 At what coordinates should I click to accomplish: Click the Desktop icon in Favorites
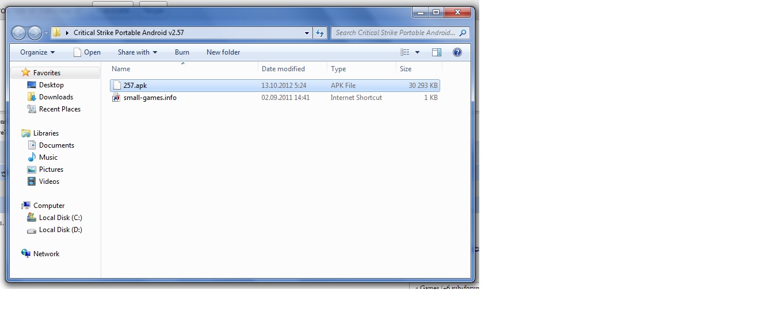coord(32,85)
